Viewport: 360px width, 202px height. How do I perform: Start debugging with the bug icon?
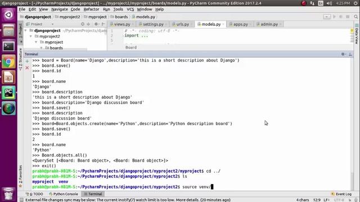(341, 17)
